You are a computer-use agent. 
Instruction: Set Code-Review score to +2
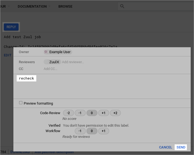pos(115,113)
